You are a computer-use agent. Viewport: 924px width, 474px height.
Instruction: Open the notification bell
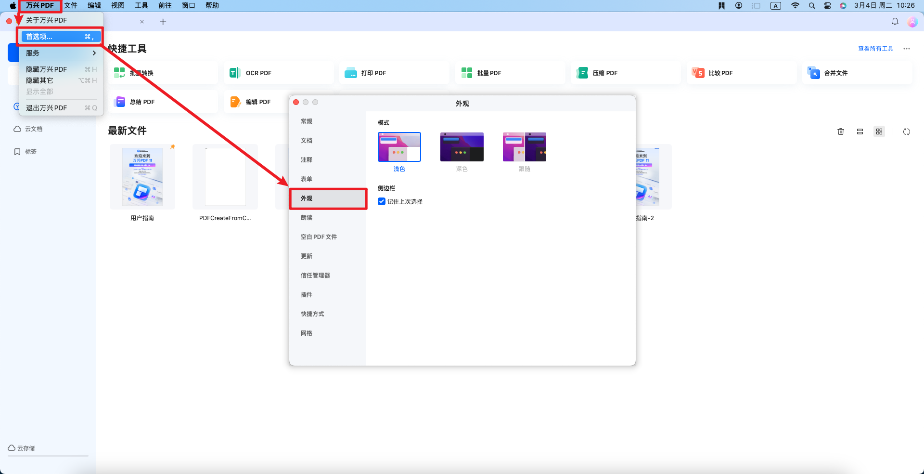pos(895,22)
